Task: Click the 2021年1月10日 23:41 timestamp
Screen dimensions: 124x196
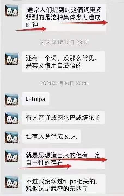Action: coord(65,42)
